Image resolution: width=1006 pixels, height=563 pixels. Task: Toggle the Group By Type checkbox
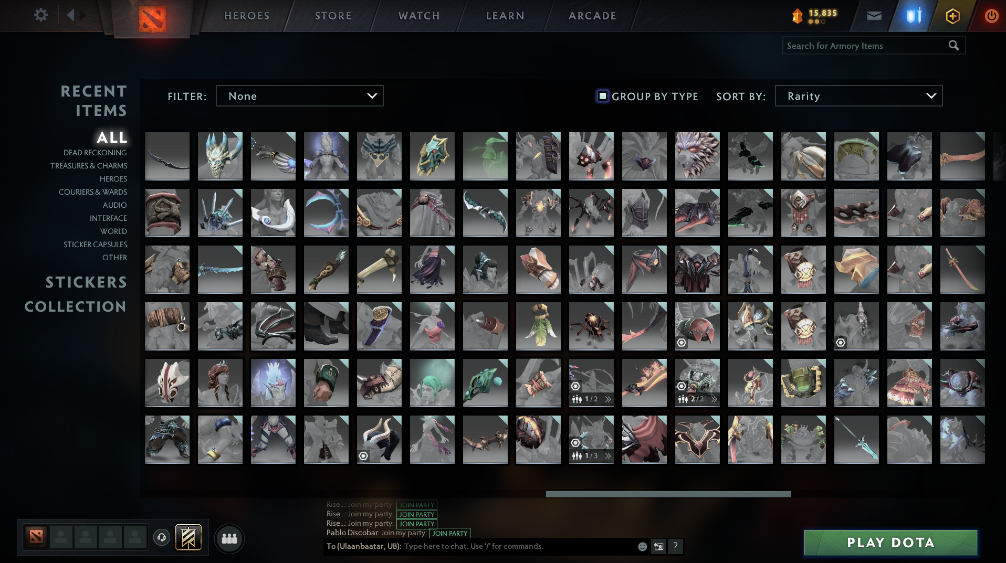(x=602, y=96)
